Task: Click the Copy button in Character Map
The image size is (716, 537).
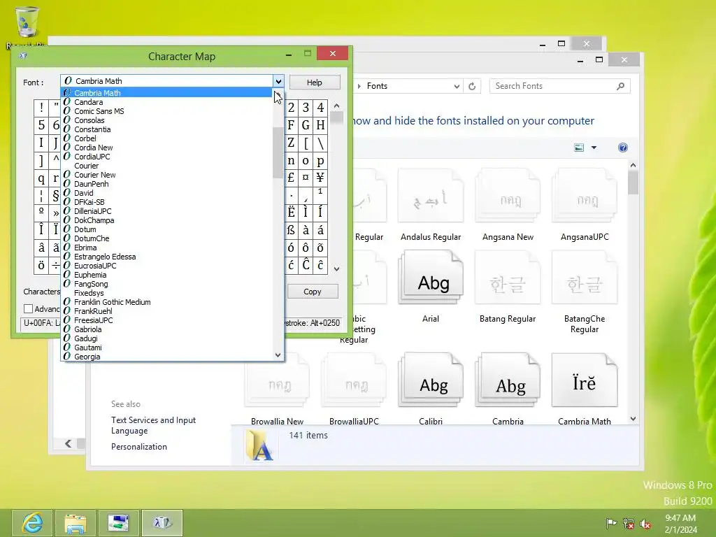Action: point(313,292)
